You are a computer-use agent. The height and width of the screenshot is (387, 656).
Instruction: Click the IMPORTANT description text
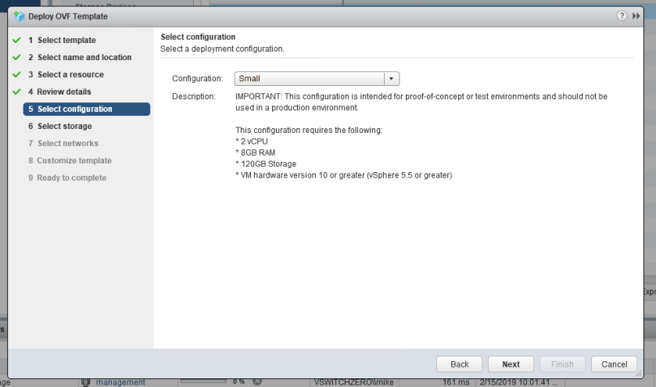(421, 102)
